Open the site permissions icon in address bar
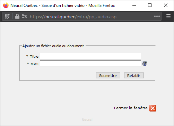The width and height of the screenshot is (174, 126). [x=24, y=16]
